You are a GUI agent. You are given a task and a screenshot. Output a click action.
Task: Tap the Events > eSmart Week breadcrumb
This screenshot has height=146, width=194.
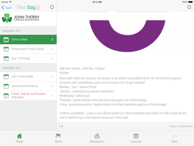click(181, 126)
